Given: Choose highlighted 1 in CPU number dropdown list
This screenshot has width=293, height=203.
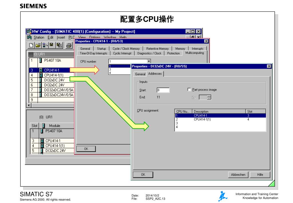Looking at the screenshot, I should [120, 66].
